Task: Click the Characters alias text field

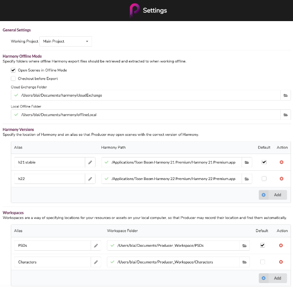Action: 52,262
